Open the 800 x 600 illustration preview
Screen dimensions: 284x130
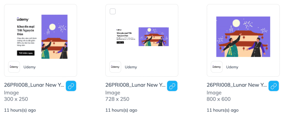243,36
